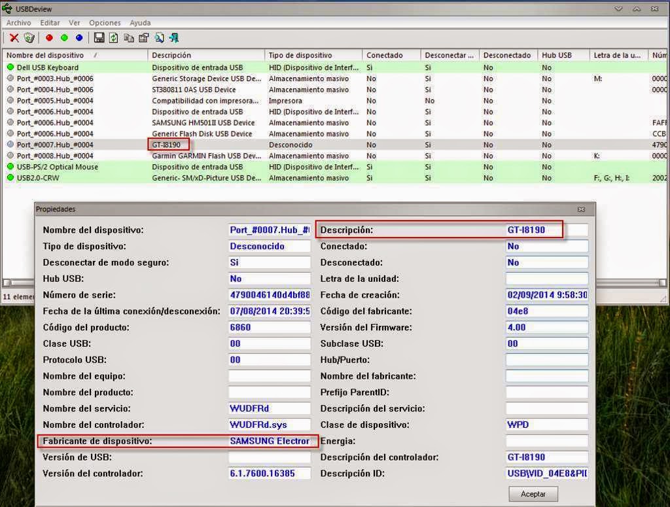The image size is (670, 507).
Task: Click the find/search toolbar icon
Action: tap(160, 38)
